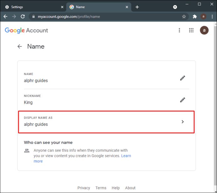Viewport: 217px width, 193px height.
Task: Open a new tab with plus button
Action: [137, 7]
